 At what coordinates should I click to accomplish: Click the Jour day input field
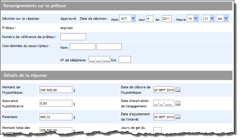150,19
